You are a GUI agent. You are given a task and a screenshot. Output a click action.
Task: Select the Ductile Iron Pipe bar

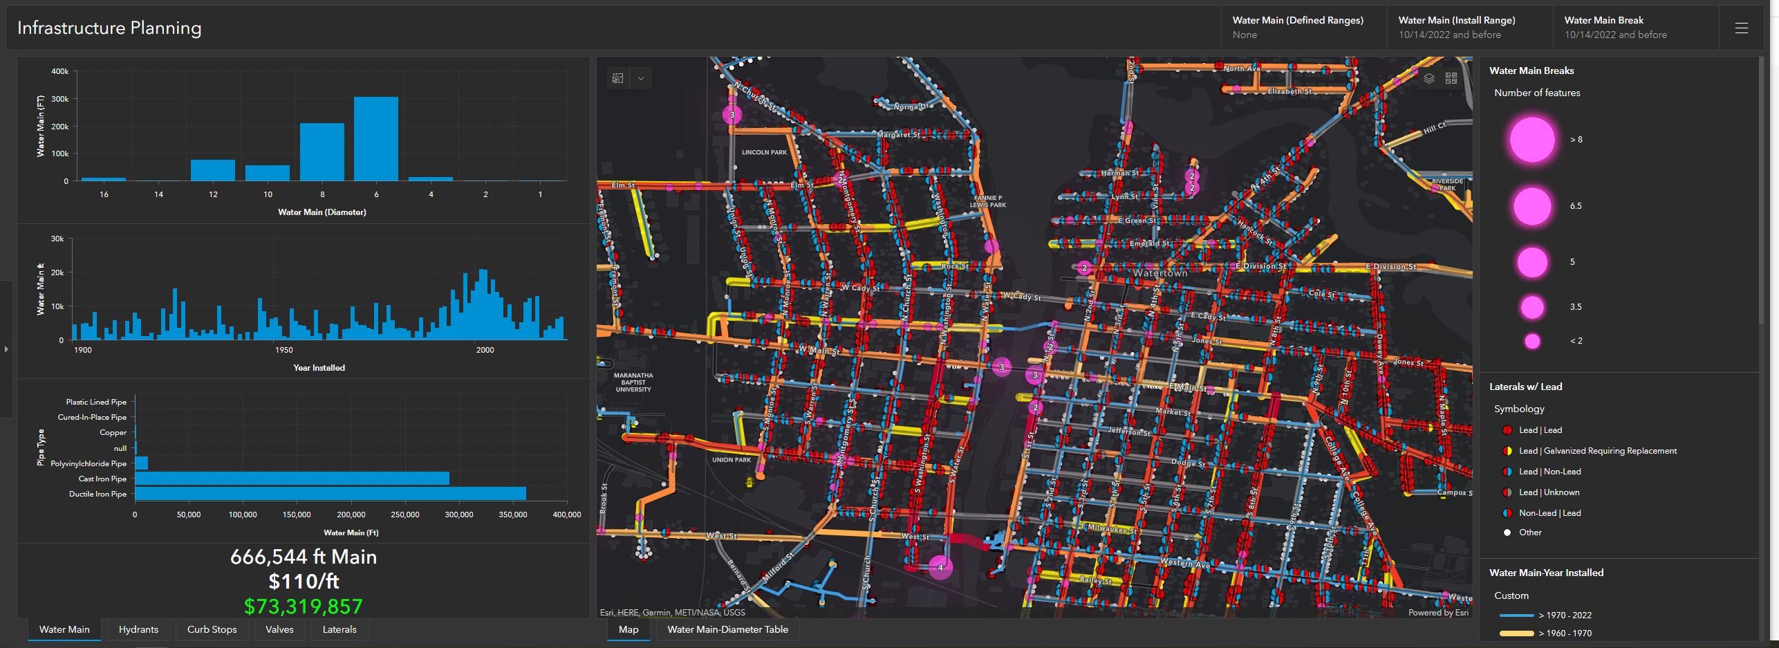pos(330,494)
